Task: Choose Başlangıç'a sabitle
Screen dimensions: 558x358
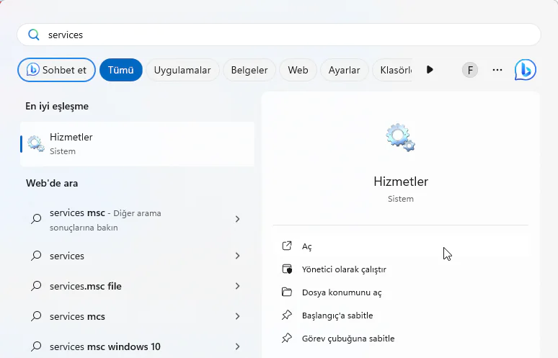Action: click(401, 316)
